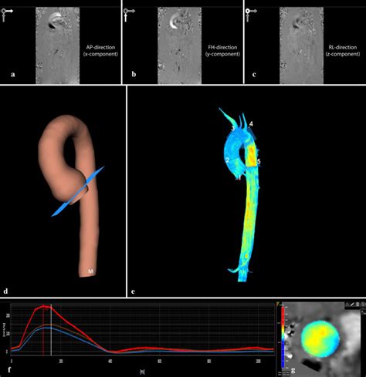Click the orientation marker icon in panel a
The height and width of the screenshot is (377, 366).
click(x=7, y=15)
